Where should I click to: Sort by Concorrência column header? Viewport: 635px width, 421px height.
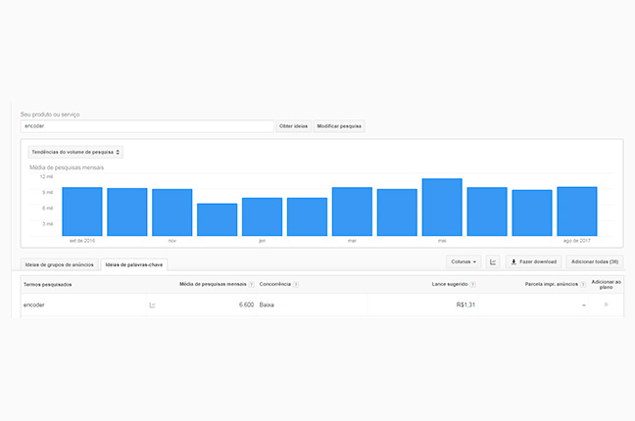(275, 284)
